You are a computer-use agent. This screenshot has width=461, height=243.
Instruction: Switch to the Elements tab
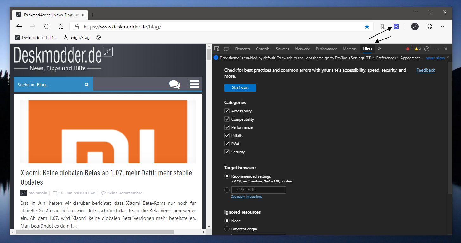243,49
